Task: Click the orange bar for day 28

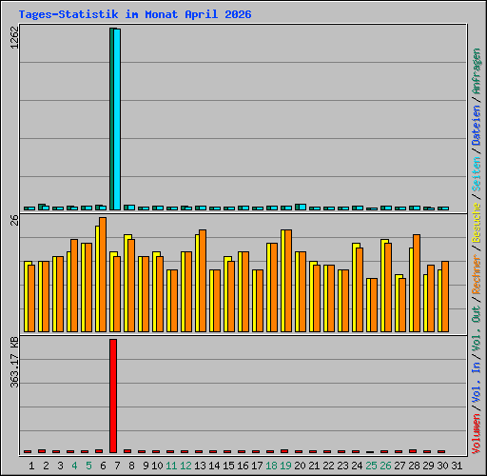Action: pyautogui.click(x=417, y=284)
